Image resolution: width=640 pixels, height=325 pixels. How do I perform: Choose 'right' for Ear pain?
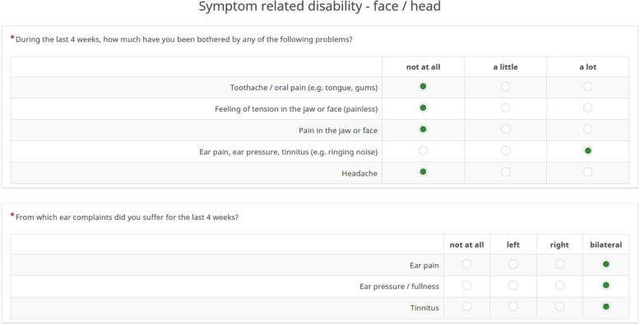coord(559,264)
